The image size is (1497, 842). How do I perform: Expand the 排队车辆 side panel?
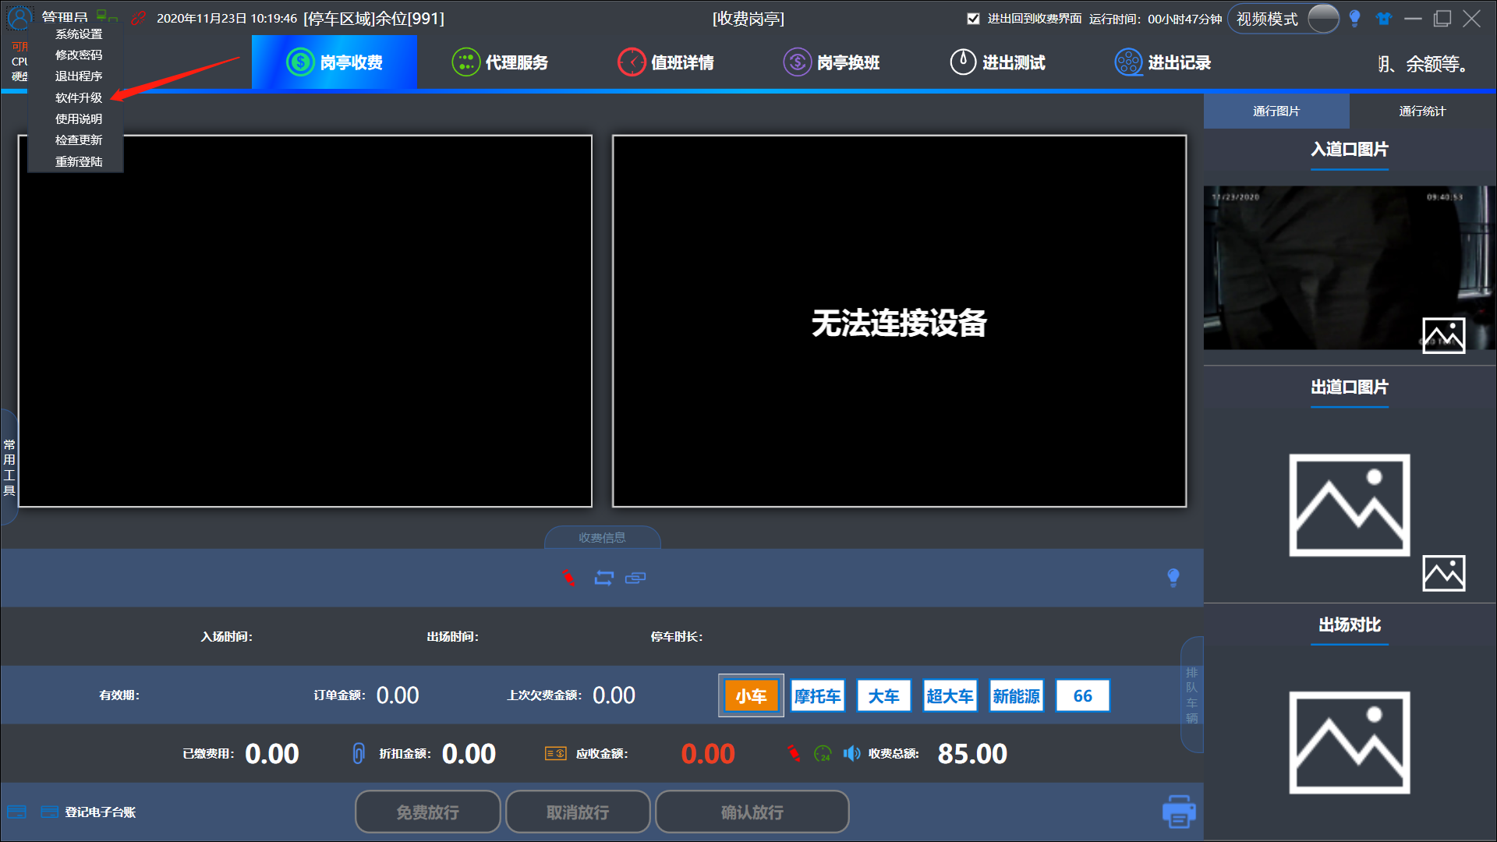(1191, 695)
